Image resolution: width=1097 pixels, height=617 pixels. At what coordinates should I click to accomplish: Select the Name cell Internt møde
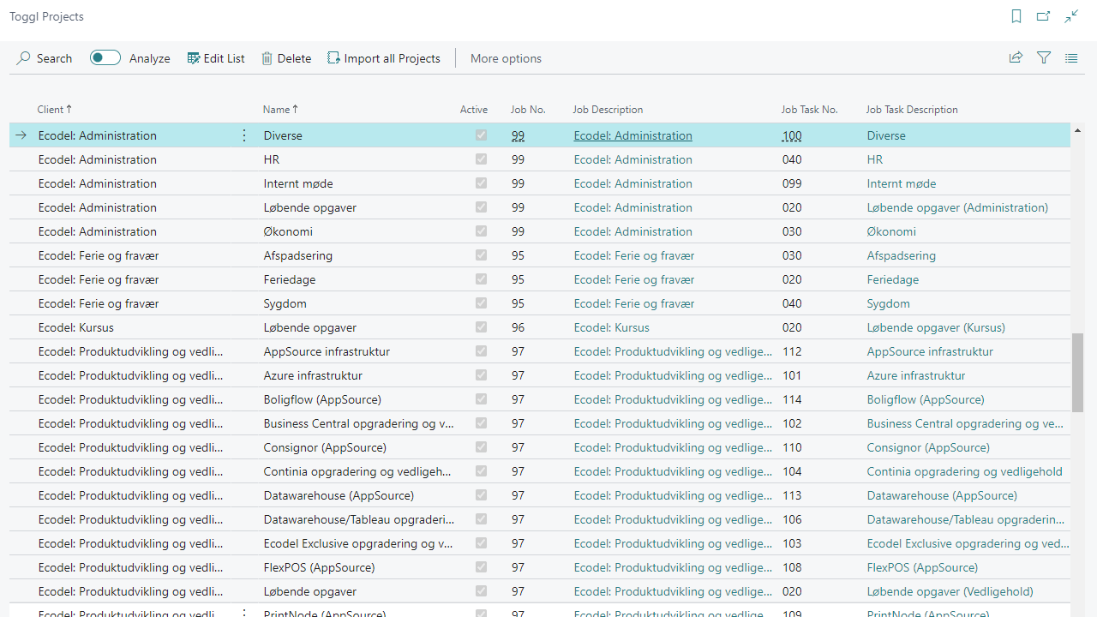click(x=298, y=183)
